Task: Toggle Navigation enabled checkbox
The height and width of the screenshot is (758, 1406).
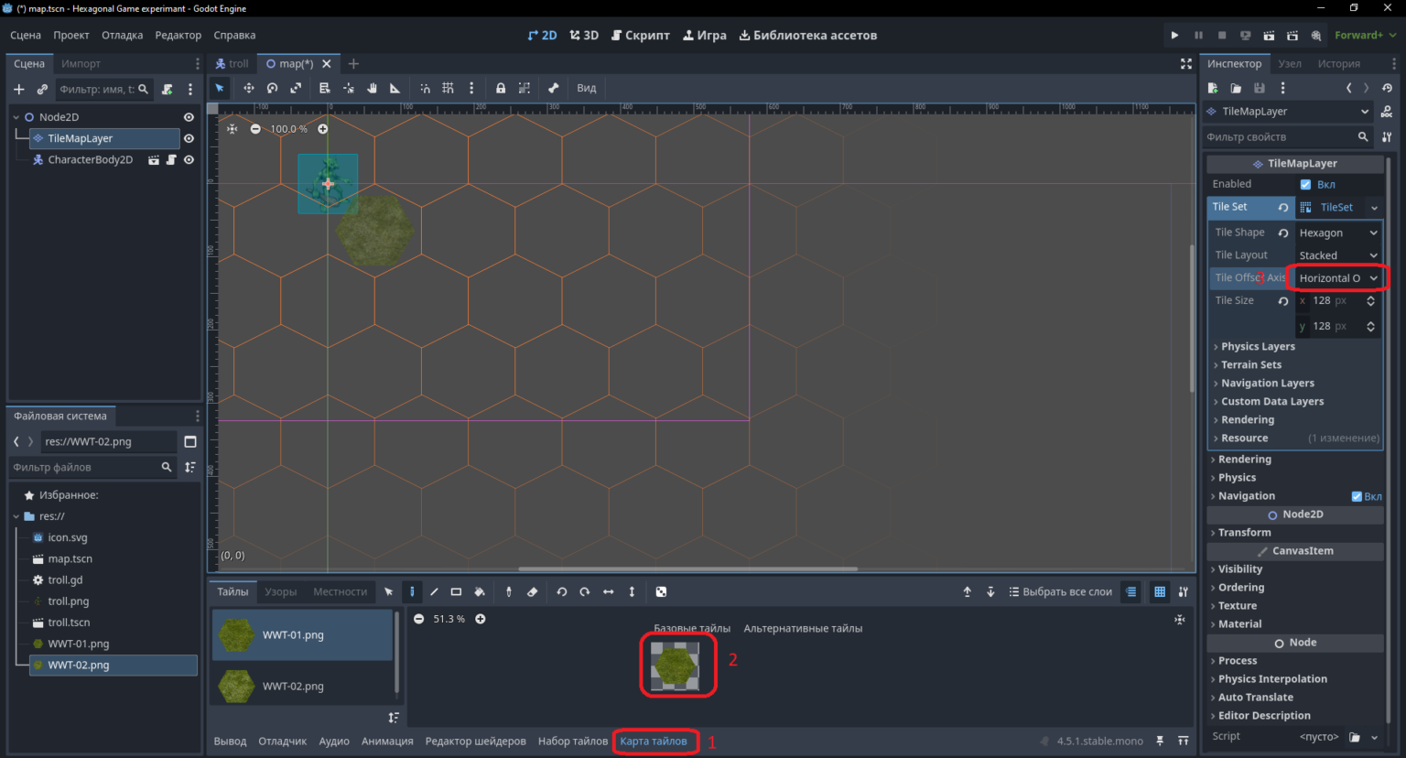Action: 1357,496
